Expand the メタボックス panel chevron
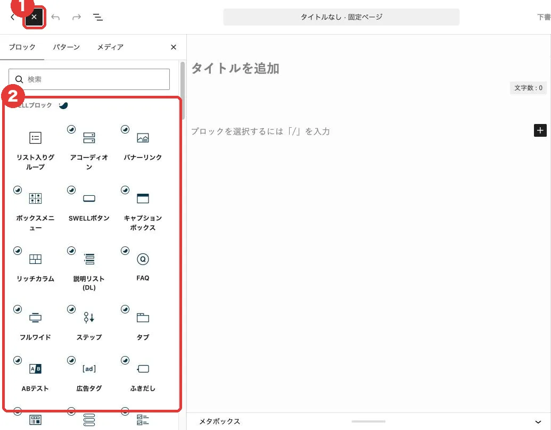This screenshot has width=551, height=430. coord(538,421)
